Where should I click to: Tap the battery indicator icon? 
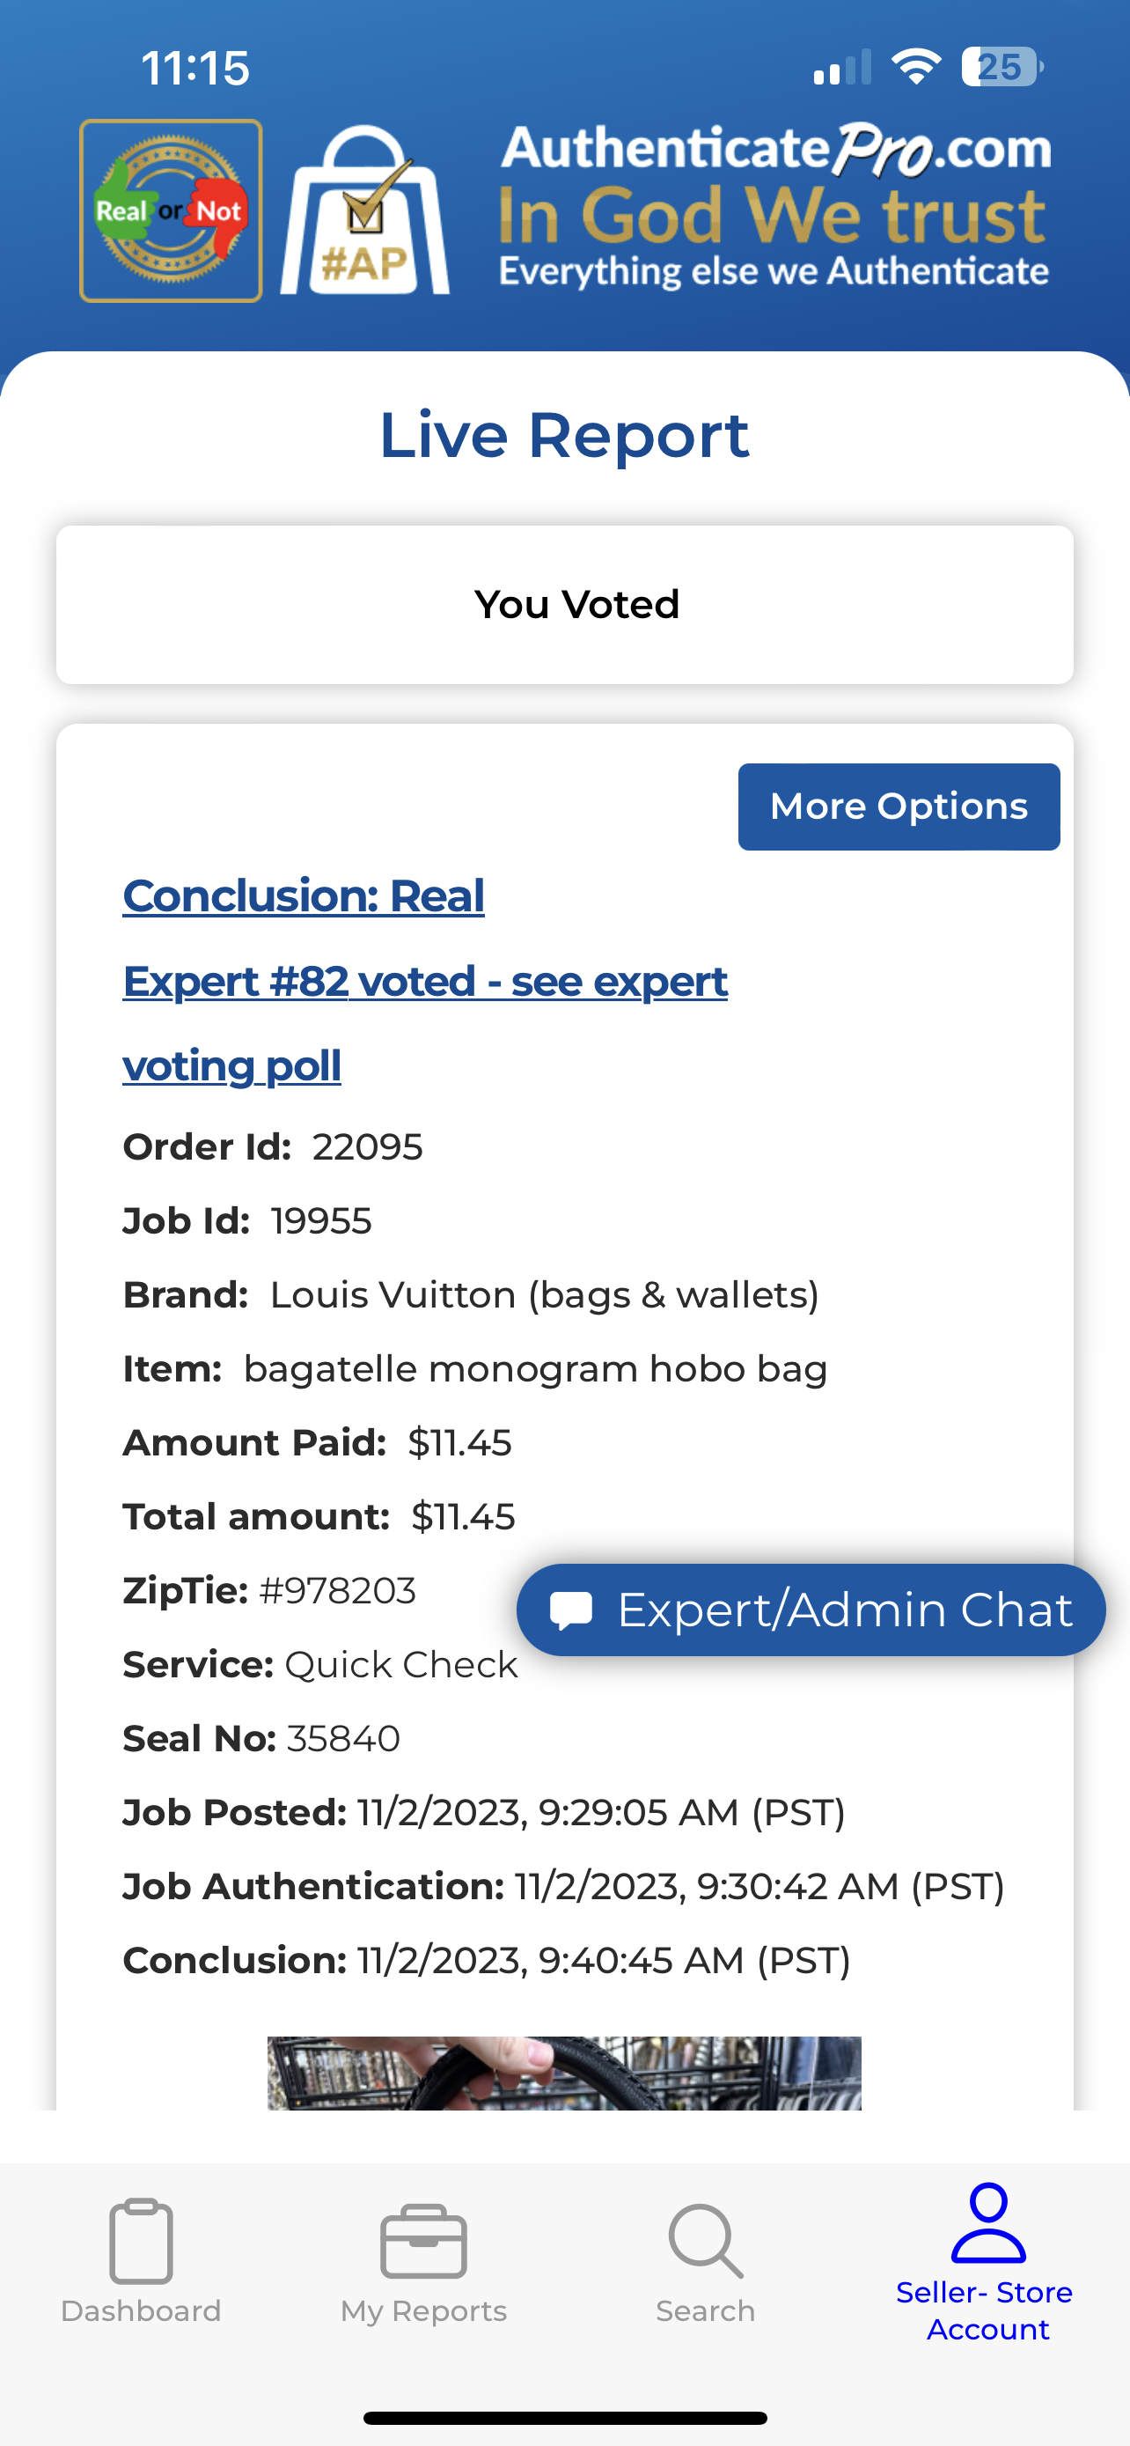click(1001, 68)
